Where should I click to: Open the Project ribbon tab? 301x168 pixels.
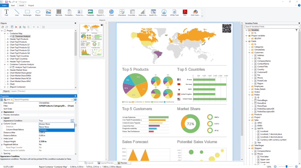point(31,6)
